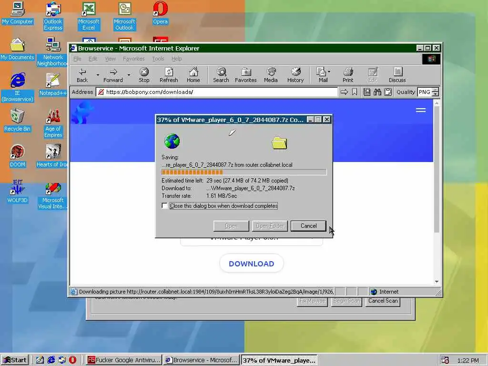This screenshot has height=366, width=488.
Task: Click the clipboard icon in address bar
Action: (x=388, y=92)
